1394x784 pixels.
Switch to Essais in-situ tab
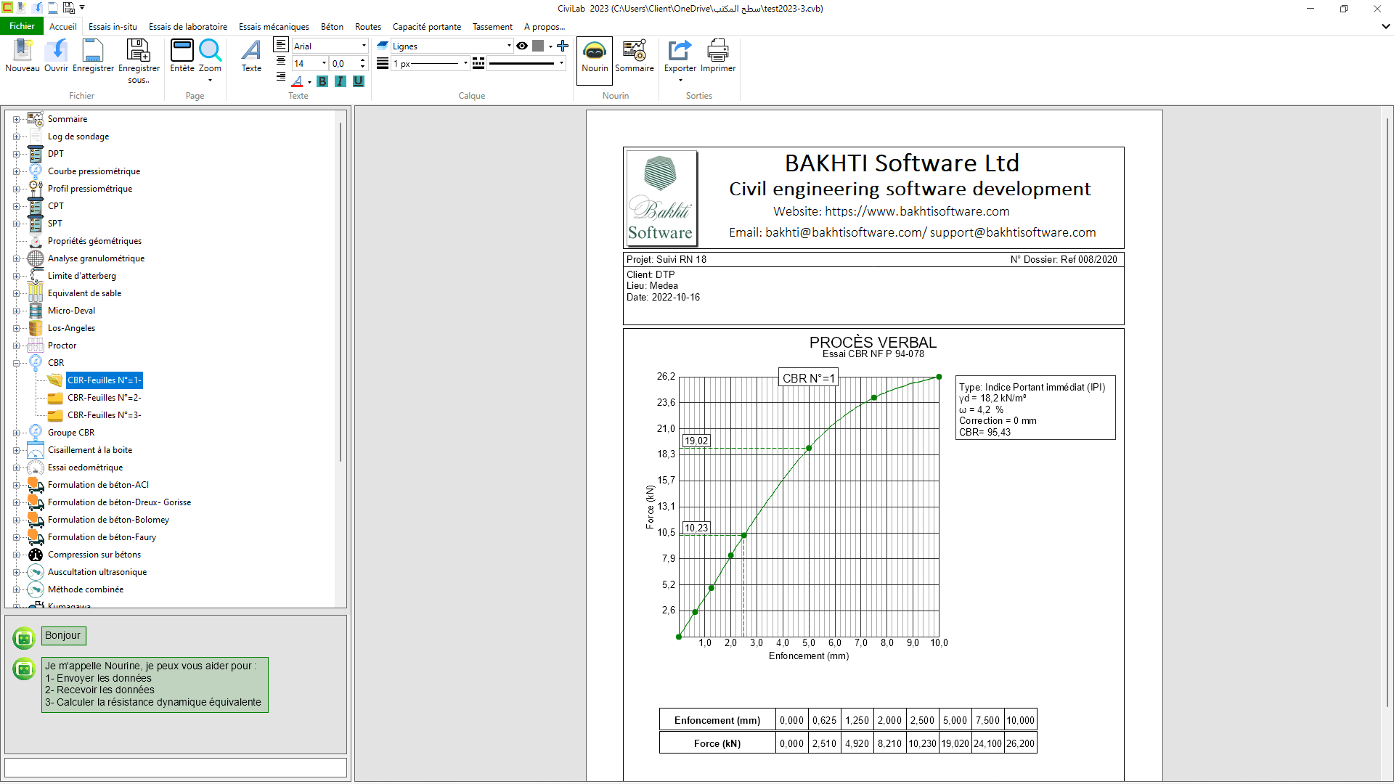pos(113,27)
